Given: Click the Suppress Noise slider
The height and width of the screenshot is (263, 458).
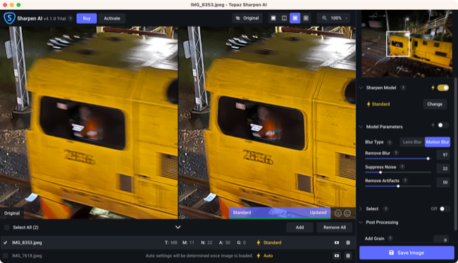Looking at the screenshot, I should click(398, 172).
